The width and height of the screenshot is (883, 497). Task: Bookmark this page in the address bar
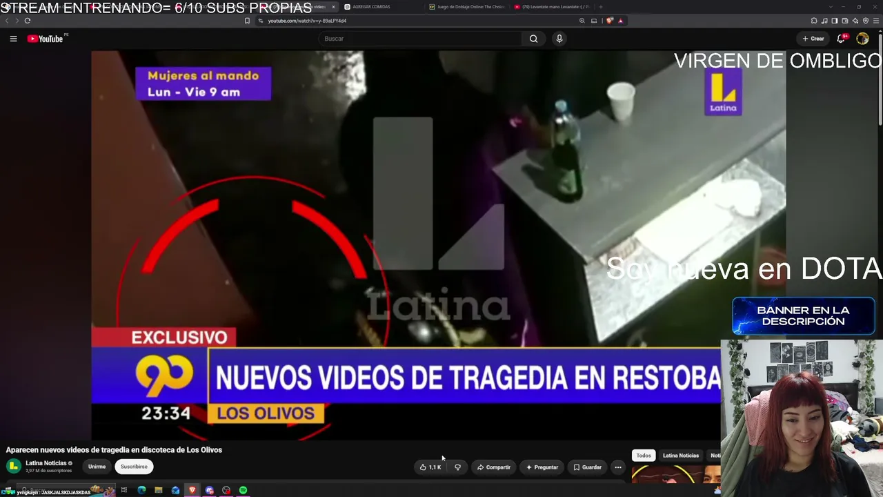247,21
